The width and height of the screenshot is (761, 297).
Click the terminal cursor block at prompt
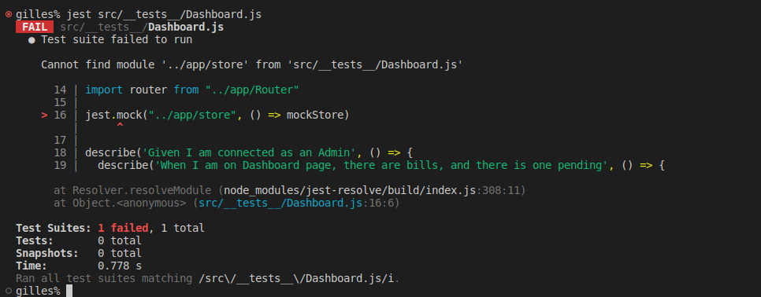click(69, 291)
